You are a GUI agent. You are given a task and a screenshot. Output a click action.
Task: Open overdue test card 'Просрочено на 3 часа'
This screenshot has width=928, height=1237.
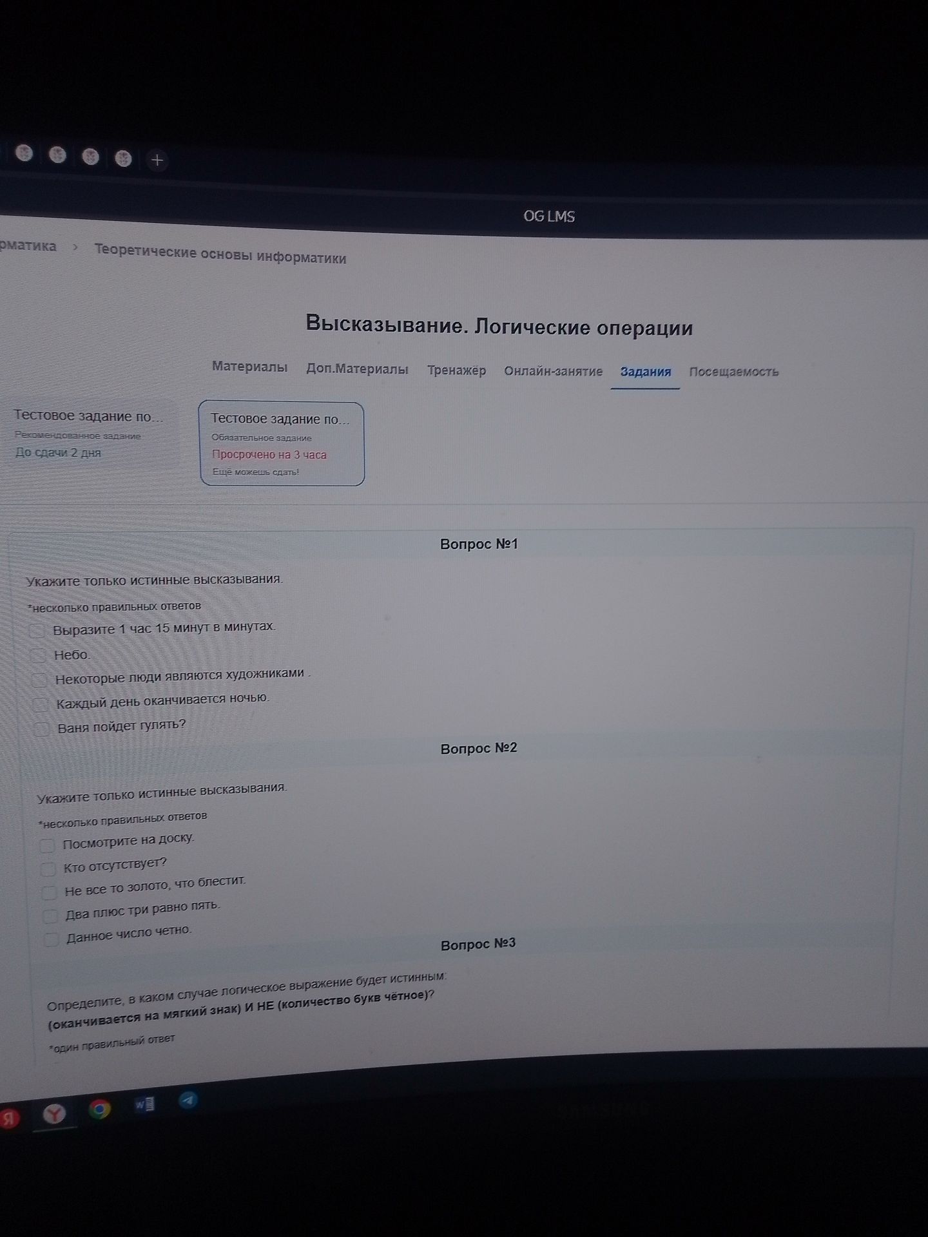click(282, 444)
